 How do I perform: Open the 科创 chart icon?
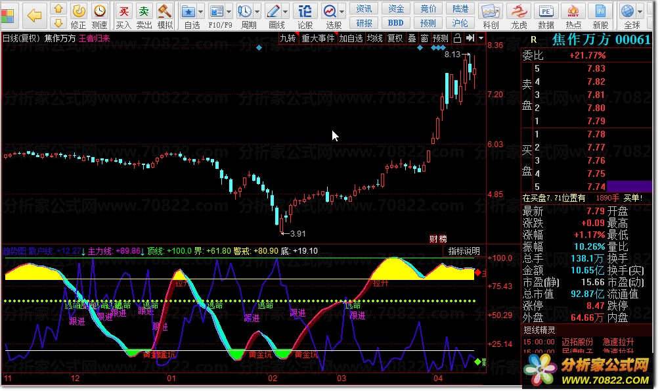(491, 11)
